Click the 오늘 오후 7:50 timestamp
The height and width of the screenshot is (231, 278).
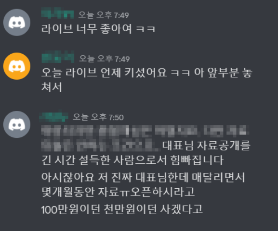tap(98, 117)
